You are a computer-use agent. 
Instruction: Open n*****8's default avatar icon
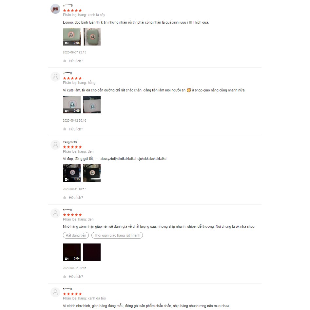(x=55, y=77)
